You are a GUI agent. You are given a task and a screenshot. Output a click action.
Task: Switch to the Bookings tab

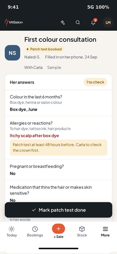tap(35, 232)
